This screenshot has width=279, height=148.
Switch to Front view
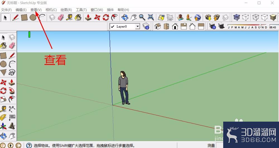click(175, 26)
